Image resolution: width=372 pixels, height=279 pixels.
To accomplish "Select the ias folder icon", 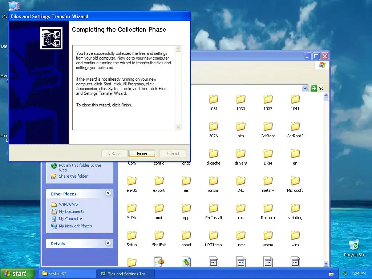I will point(186,181).
